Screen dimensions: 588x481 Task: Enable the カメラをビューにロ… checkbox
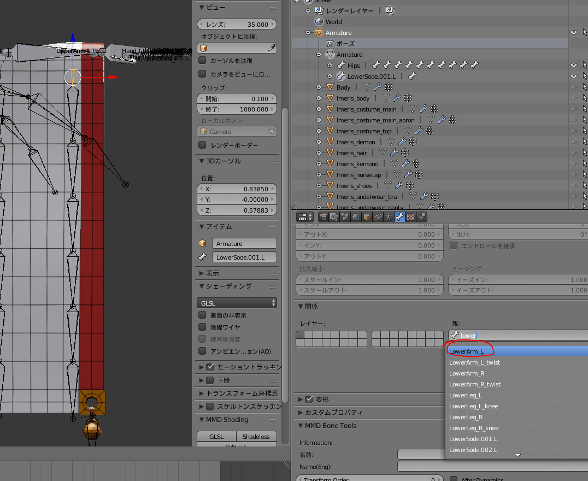point(202,74)
